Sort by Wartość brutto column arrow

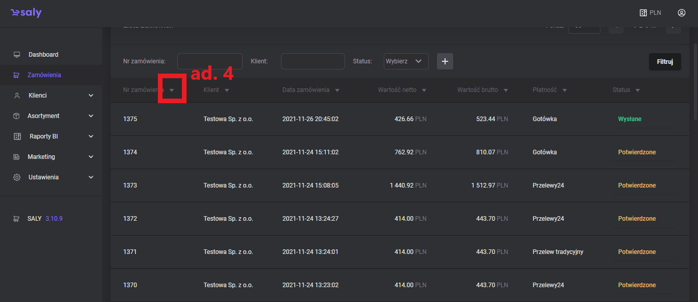[x=506, y=90]
